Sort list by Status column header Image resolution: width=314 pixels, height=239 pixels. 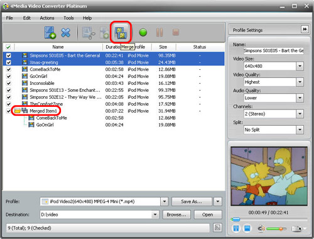click(x=200, y=47)
